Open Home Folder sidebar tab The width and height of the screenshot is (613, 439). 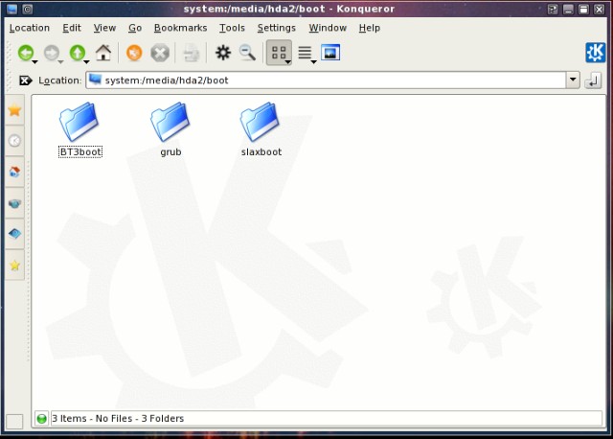coord(14,172)
